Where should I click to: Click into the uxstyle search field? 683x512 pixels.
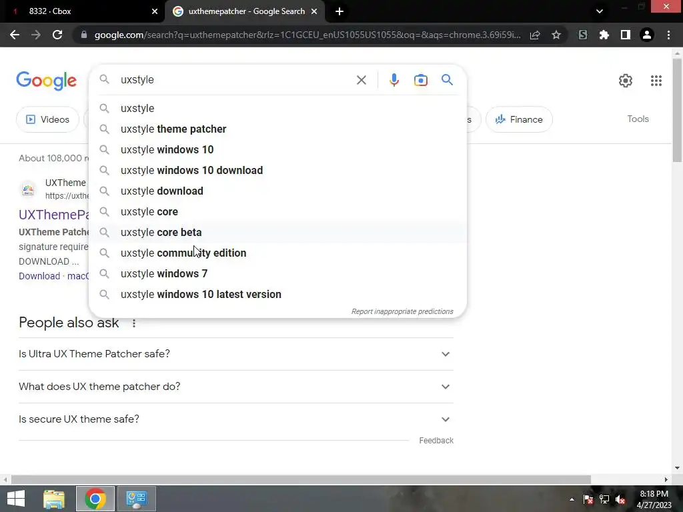(x=235, y=80)
